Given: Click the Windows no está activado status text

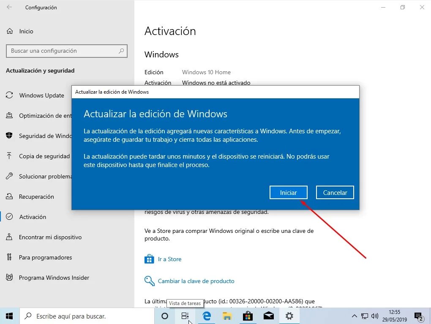Looking at the screenshot, I should pos(216,83).
